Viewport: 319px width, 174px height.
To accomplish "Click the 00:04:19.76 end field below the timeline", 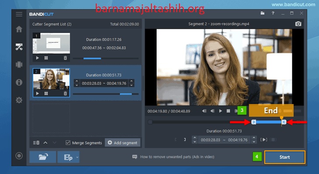I will tap(238, 140).
